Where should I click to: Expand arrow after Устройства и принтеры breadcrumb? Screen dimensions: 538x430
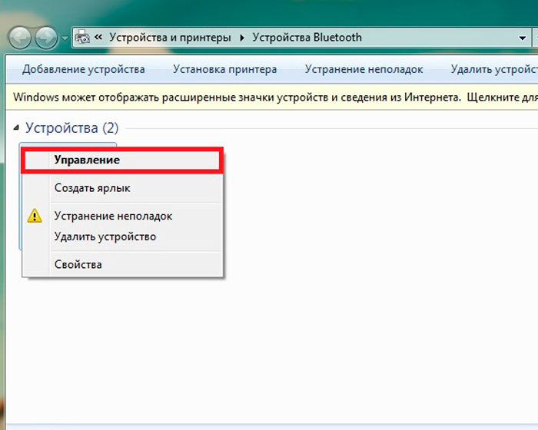click(244, 38)
